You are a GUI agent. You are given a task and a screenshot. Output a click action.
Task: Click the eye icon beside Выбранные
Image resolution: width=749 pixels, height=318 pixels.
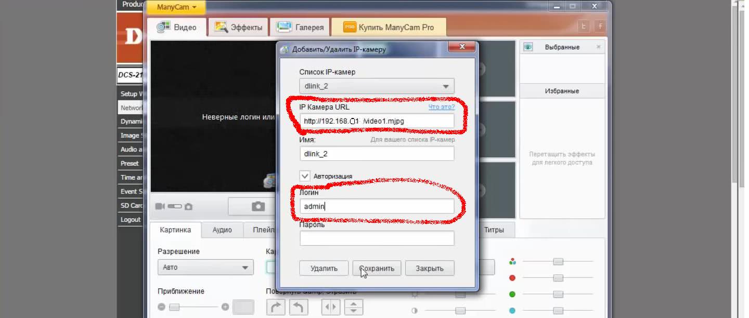528,47
